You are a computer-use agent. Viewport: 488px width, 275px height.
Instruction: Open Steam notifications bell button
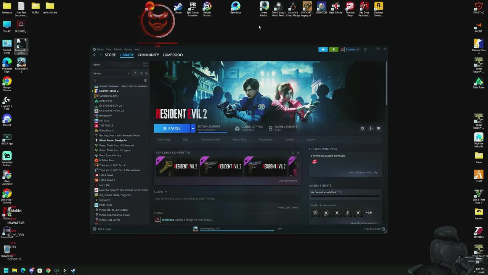point(334,49)
